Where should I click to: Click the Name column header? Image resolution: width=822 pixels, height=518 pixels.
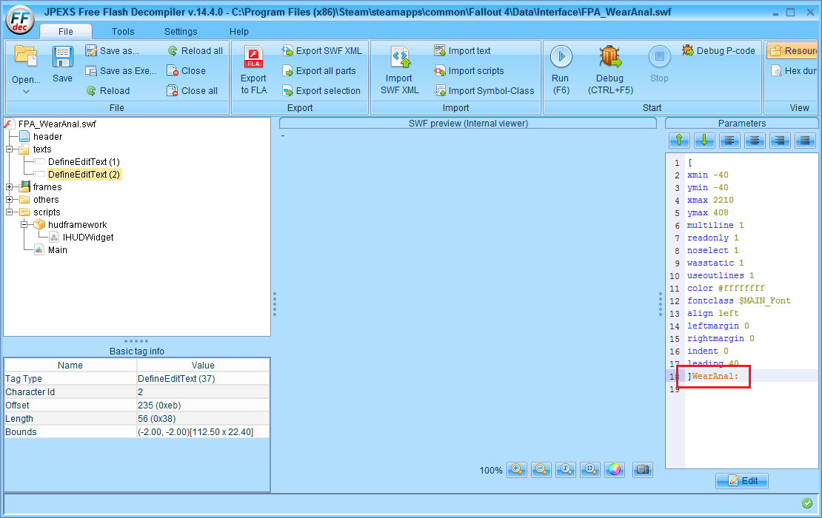70,365
